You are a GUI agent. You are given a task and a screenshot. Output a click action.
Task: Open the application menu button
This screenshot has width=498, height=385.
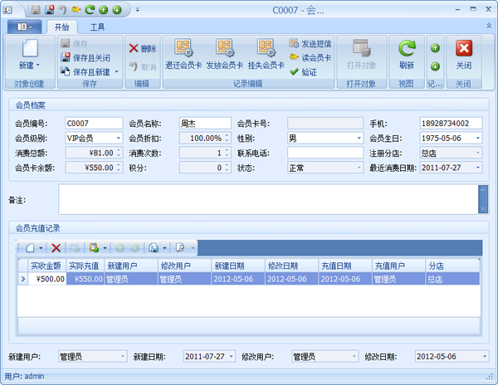click(x=24, y=27)
